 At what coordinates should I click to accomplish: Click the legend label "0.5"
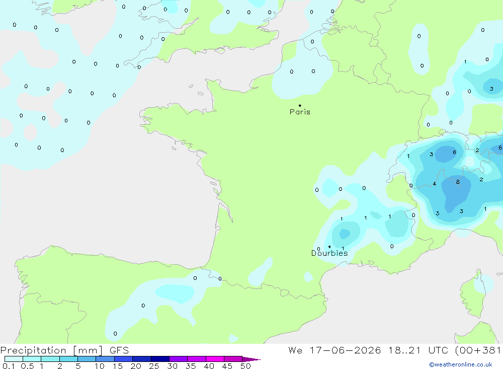(27, 366)
